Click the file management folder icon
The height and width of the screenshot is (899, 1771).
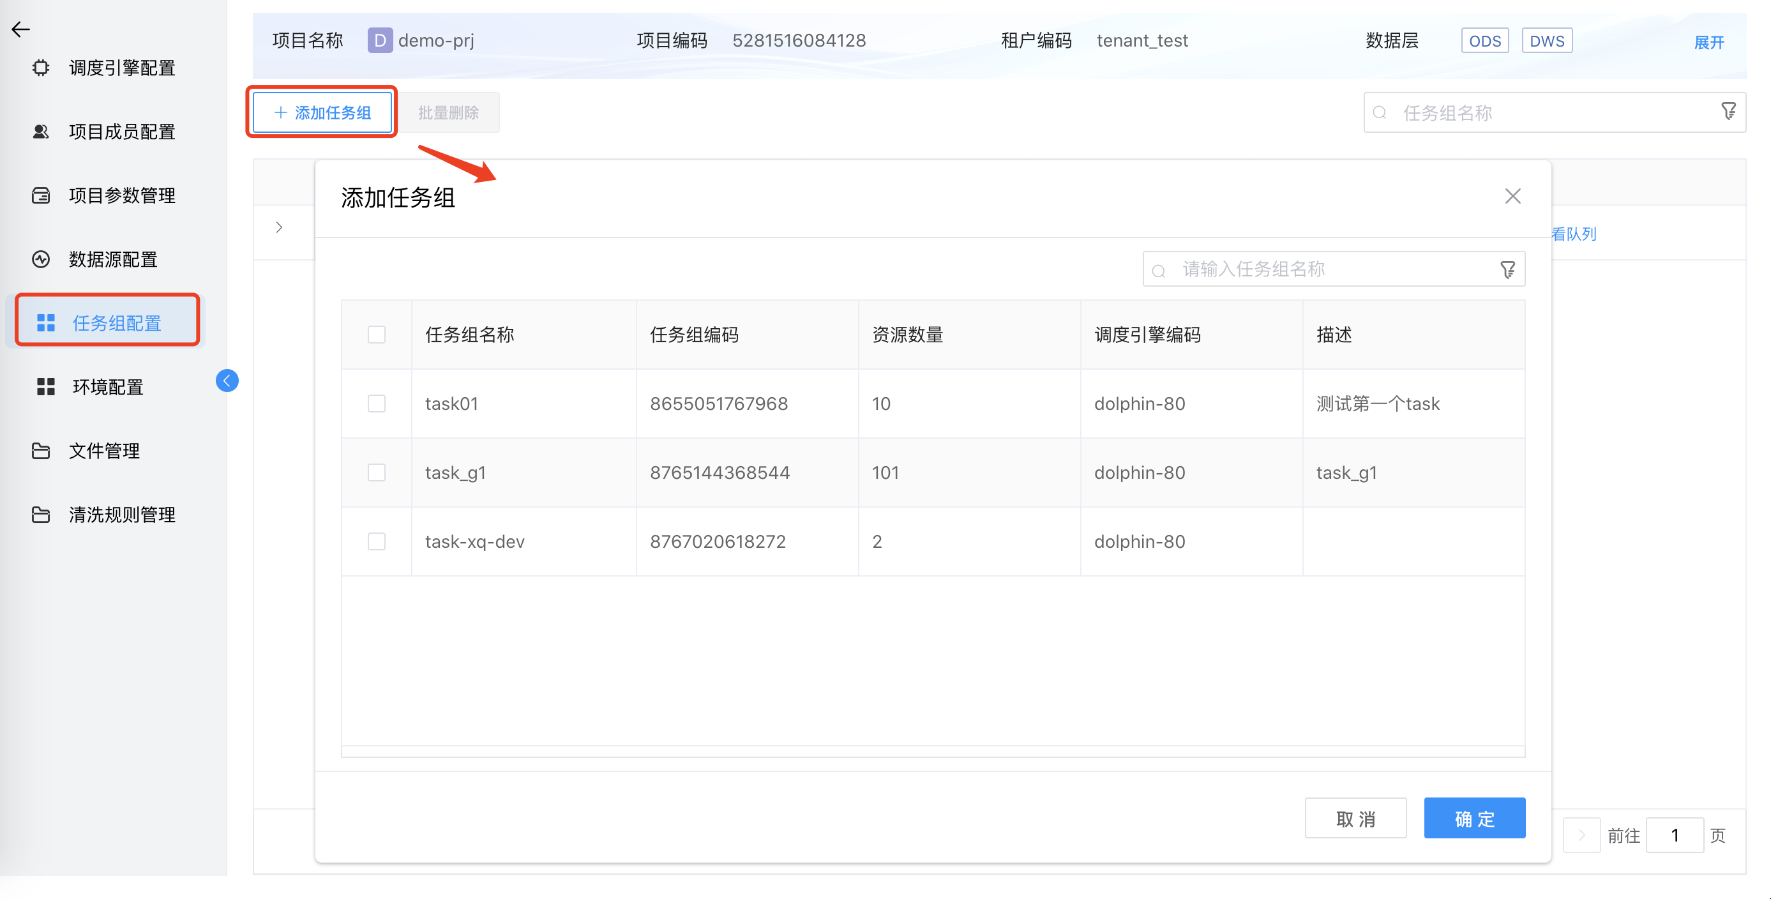pyautogui.click(x=41, y=451)
